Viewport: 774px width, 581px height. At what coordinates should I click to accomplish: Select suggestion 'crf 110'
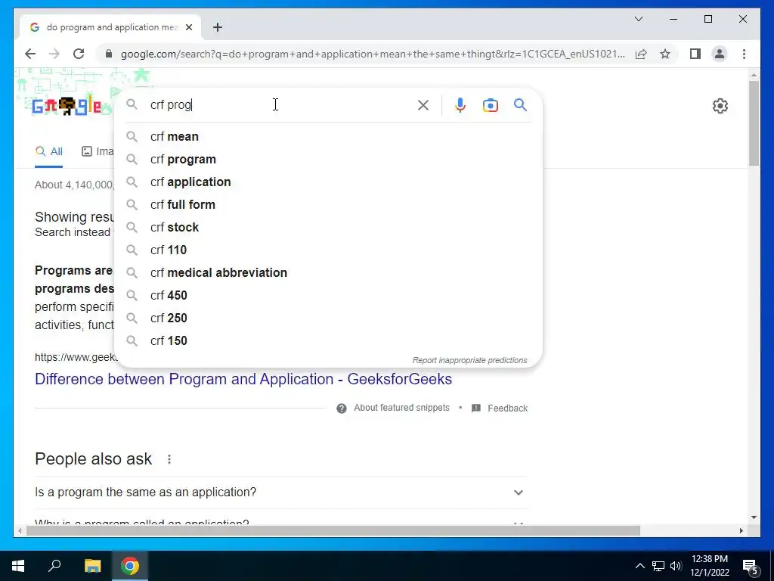click(328, 250)
